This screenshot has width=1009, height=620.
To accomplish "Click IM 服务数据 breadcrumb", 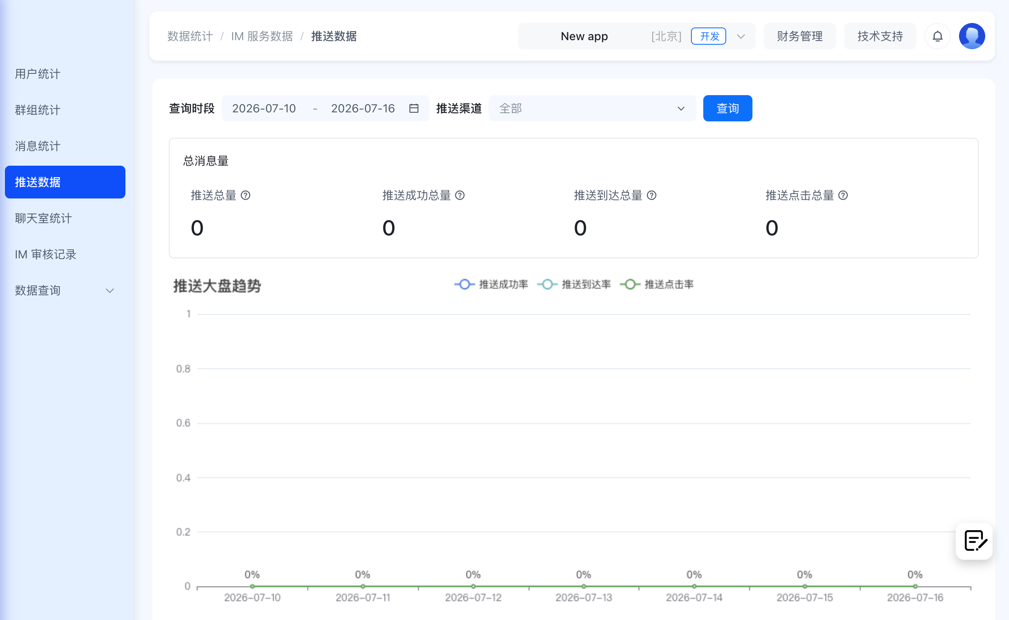I will [x=262, y=36].
